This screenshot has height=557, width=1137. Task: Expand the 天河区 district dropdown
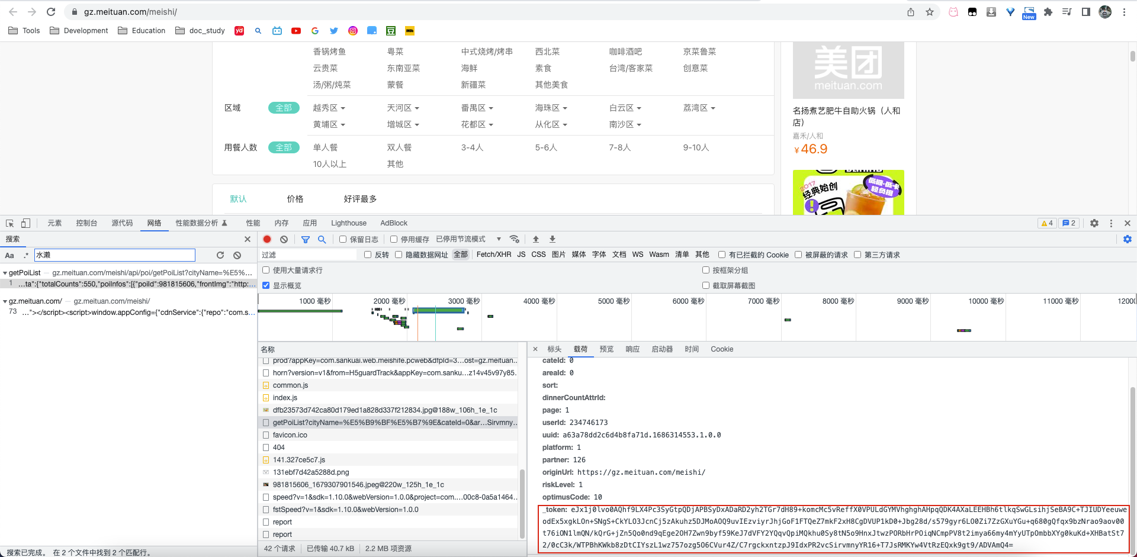pyautogui.click(x=403, y=108)
